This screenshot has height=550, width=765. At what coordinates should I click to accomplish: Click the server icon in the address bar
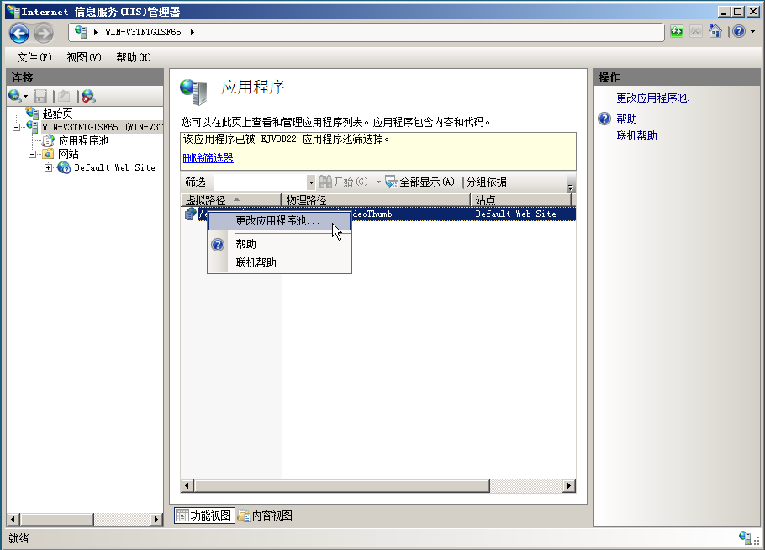click(81, 32)
